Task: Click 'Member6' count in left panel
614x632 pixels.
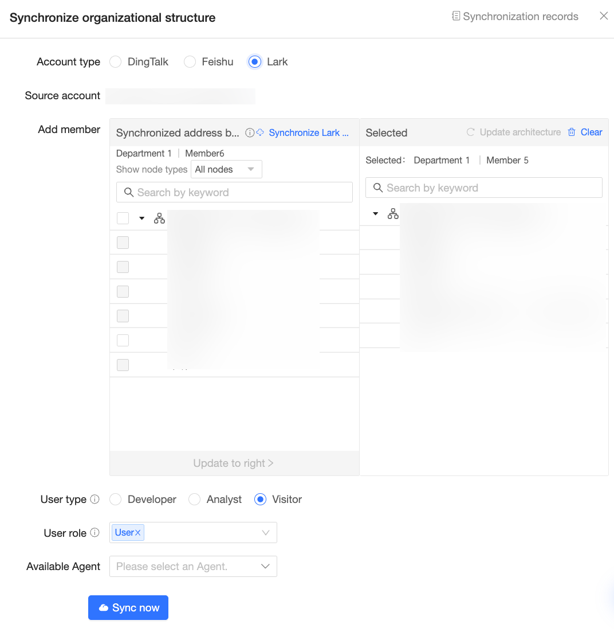Action: coord(204,154)
